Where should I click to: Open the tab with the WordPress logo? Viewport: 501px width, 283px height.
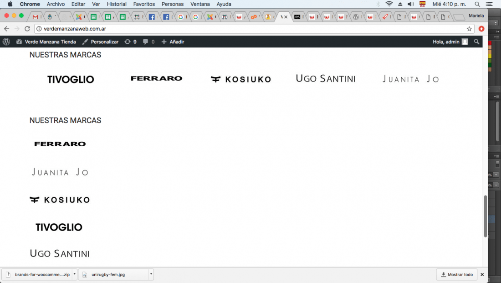tap(356, 17)
